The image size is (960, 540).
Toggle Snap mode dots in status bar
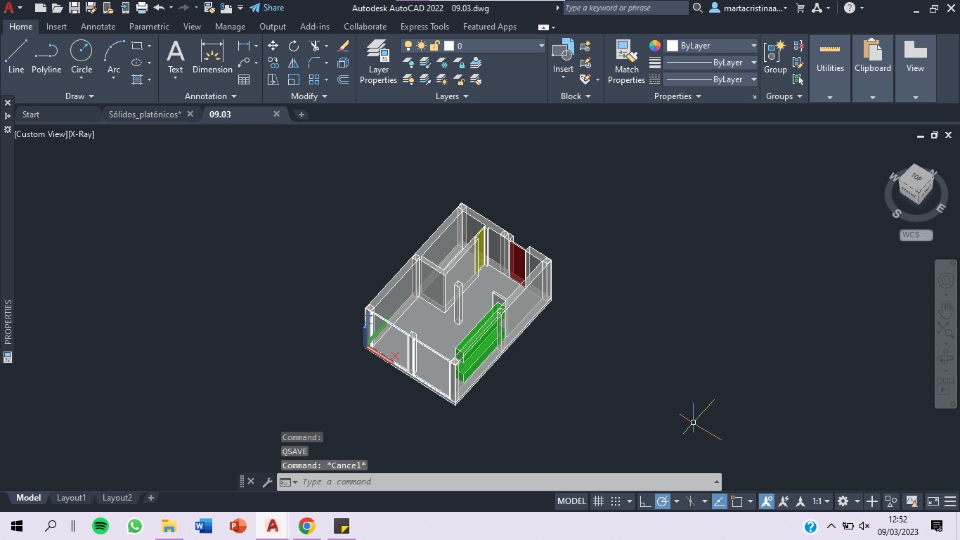[x=615, y=501]
